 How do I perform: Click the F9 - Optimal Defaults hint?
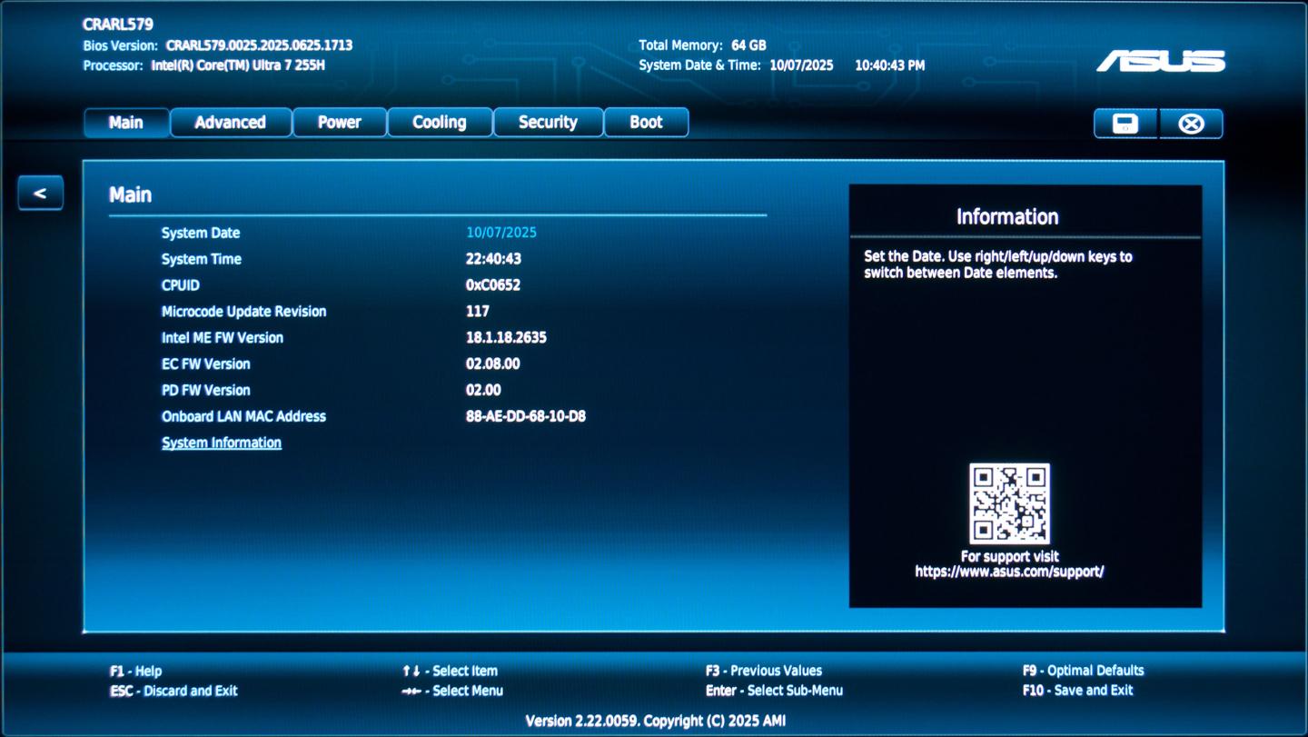pyautogui.click(x=1083, y=671)
